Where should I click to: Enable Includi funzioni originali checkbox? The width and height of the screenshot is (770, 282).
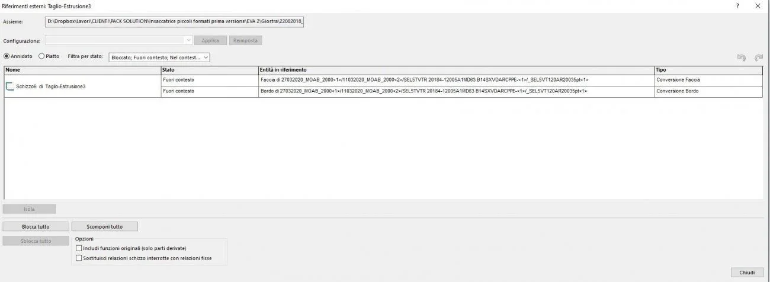pos(79,248)
